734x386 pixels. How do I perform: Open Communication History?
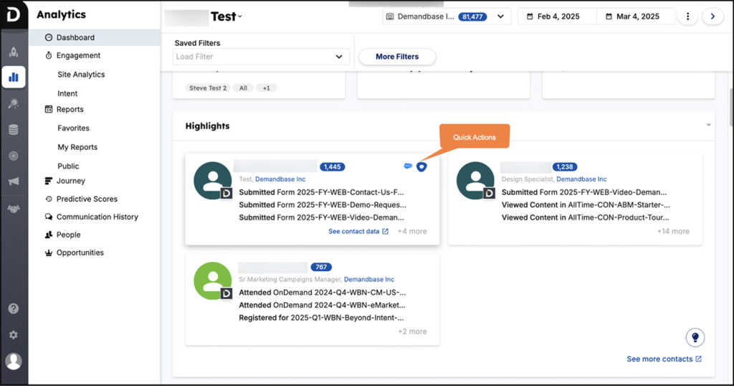97,217
